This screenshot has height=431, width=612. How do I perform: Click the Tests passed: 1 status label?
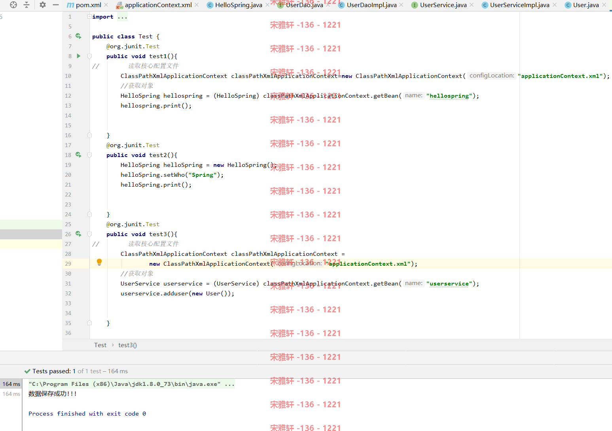click(54, 371)
